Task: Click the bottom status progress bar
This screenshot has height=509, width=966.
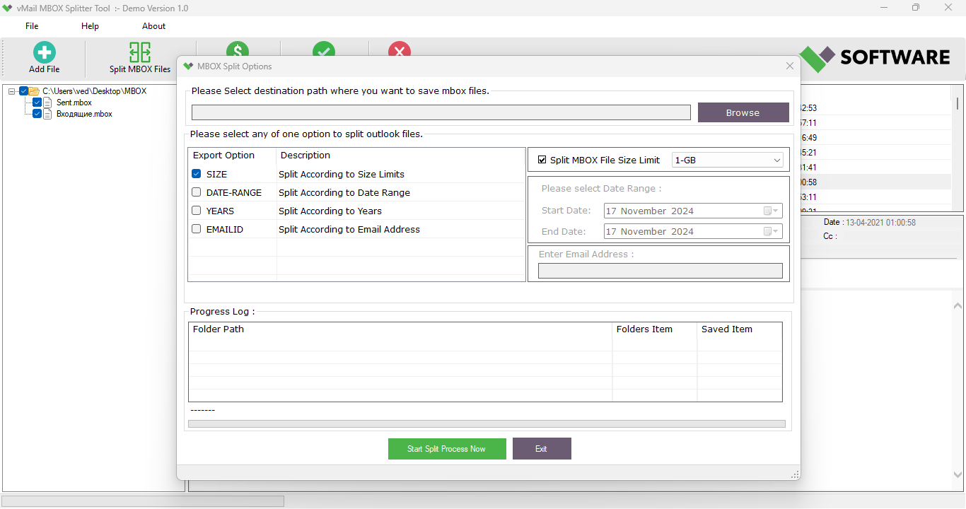Action: [143, 501]
